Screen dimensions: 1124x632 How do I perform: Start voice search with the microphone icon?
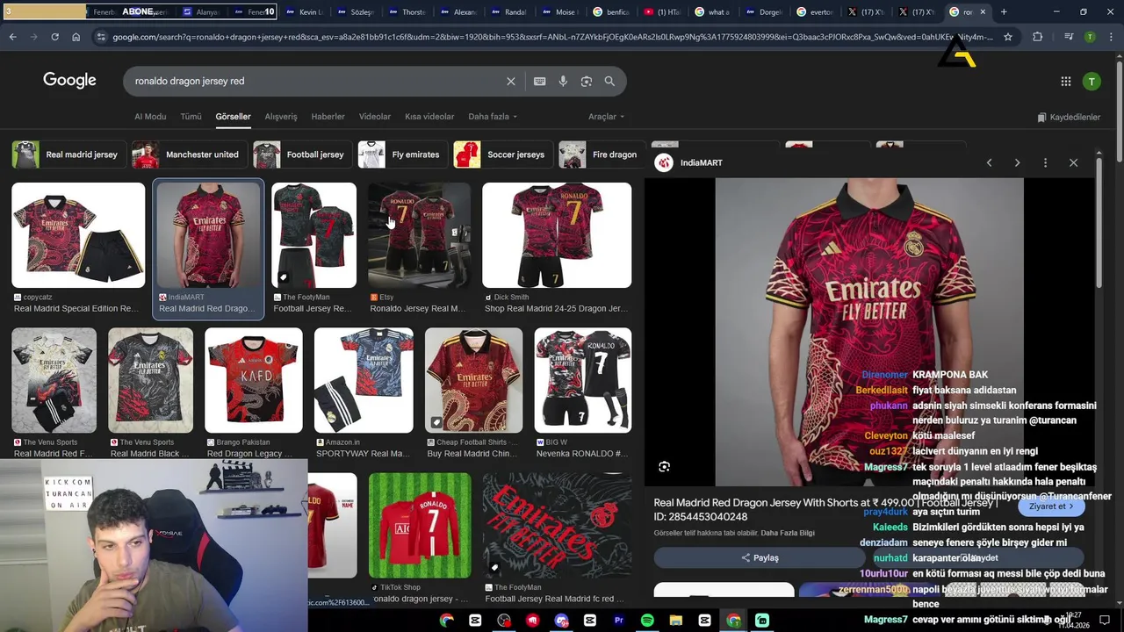563,81
